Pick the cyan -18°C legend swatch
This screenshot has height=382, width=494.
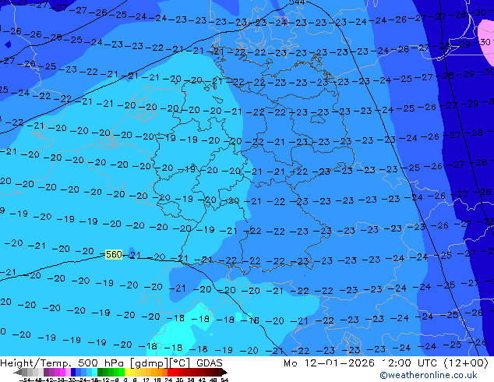(x=95, y=372)
